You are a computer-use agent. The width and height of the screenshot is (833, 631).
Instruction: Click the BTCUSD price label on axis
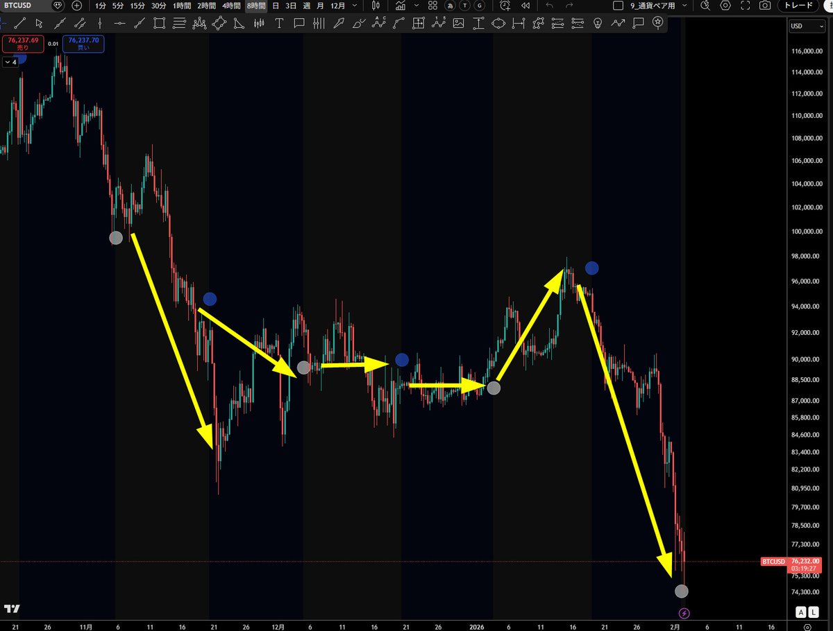[x=774, y=561]
